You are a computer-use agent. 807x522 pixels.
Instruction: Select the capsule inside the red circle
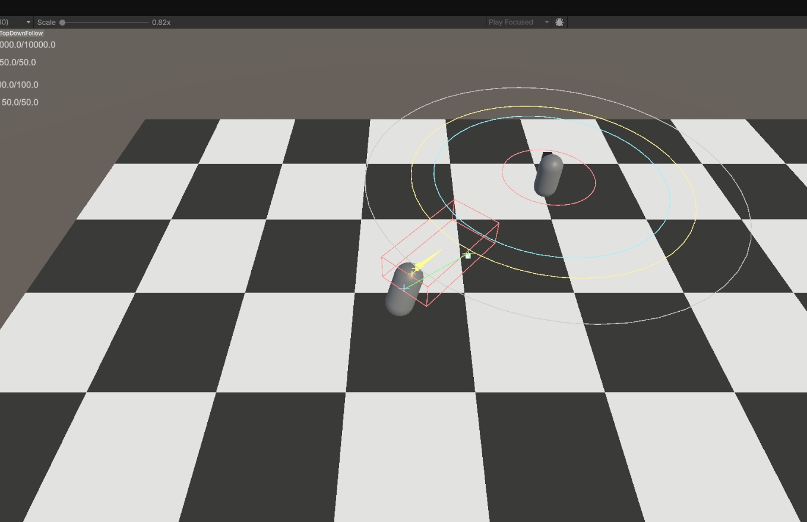pyautogui.click(x=549, y=177)
